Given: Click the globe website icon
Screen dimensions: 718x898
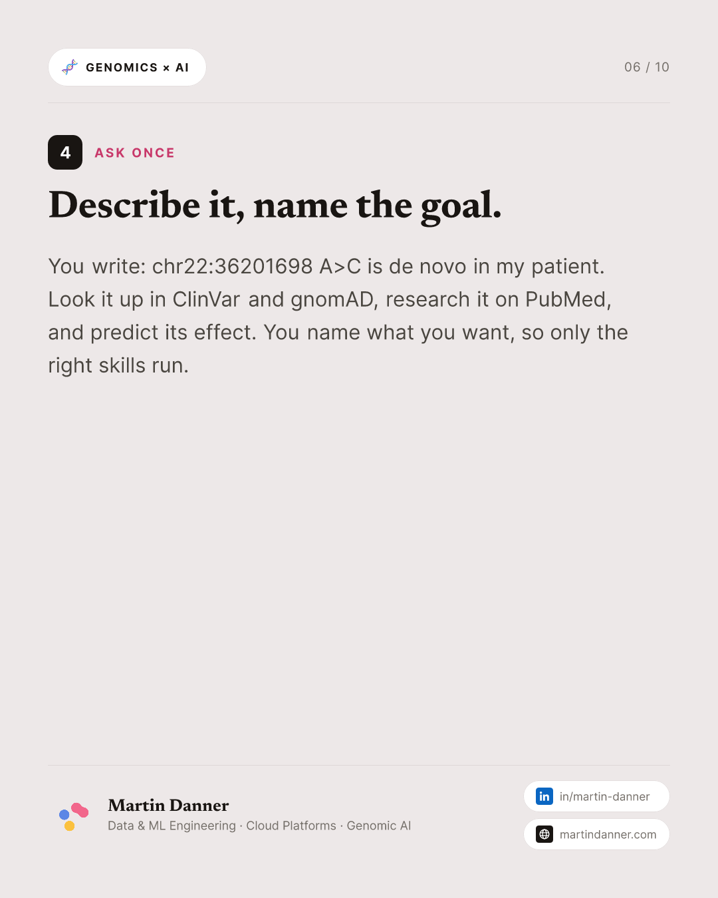Looking at the screenshot, I should (x=544, y=834).
